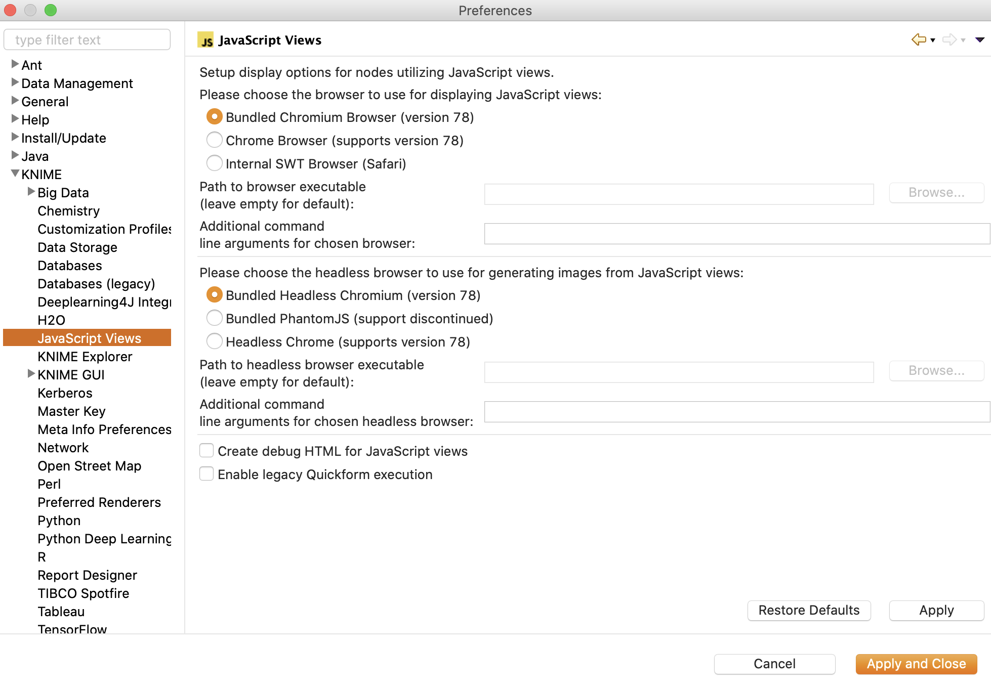This screenshot has width=991, height=687.
Task: Expand the Data Management tree node
Action: tap(15, 82)
